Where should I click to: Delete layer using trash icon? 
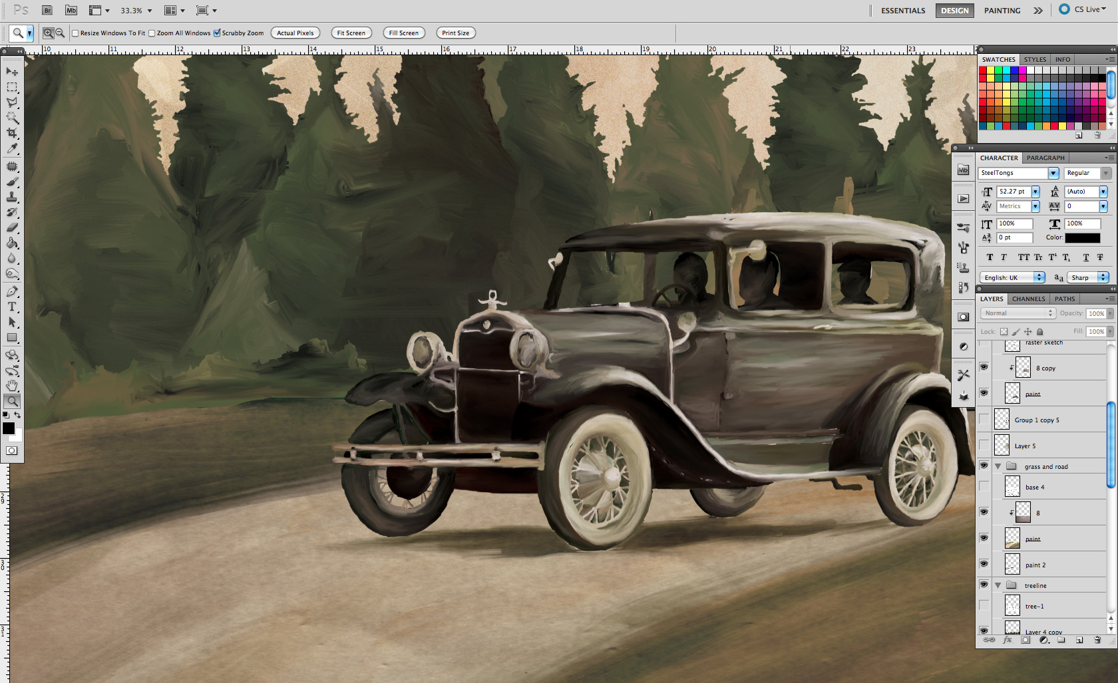1097,640
